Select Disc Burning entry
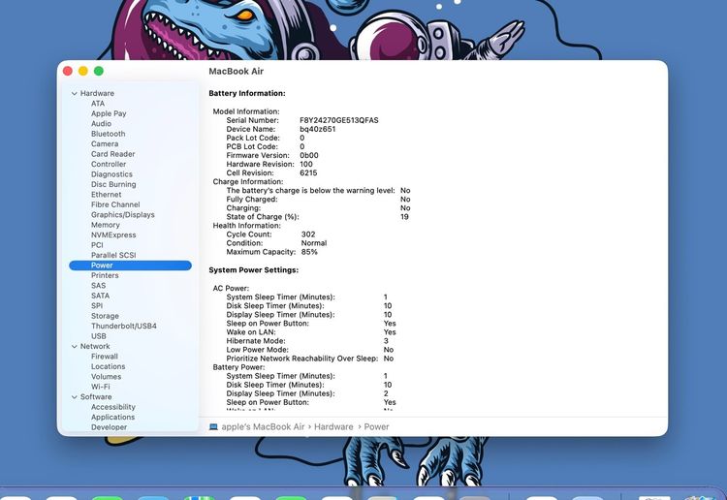Image resolution: width=727 pixels, height=500 pixels. pos(113,184)
